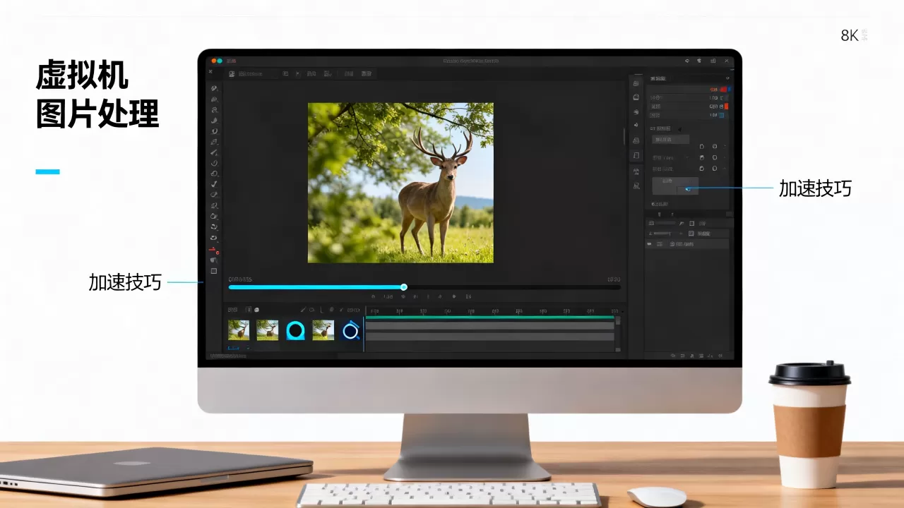Select the red-marked tool in left toolbar
The width and height of the screenshot is (904, 508).
click(x=214, y=249)
